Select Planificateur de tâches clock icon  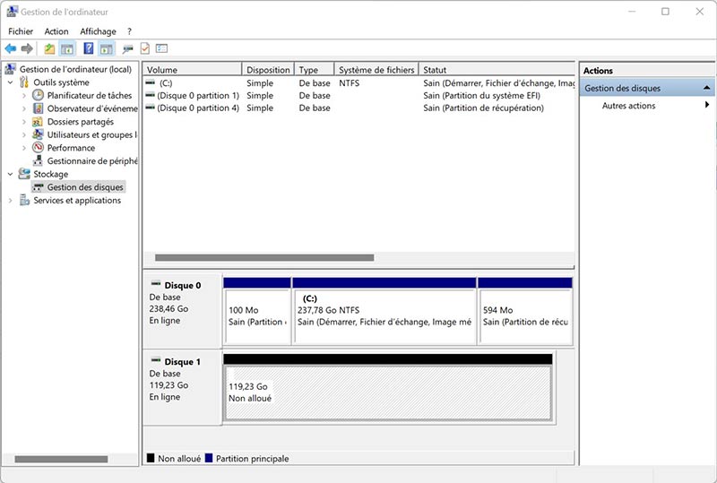pos(39,95)
